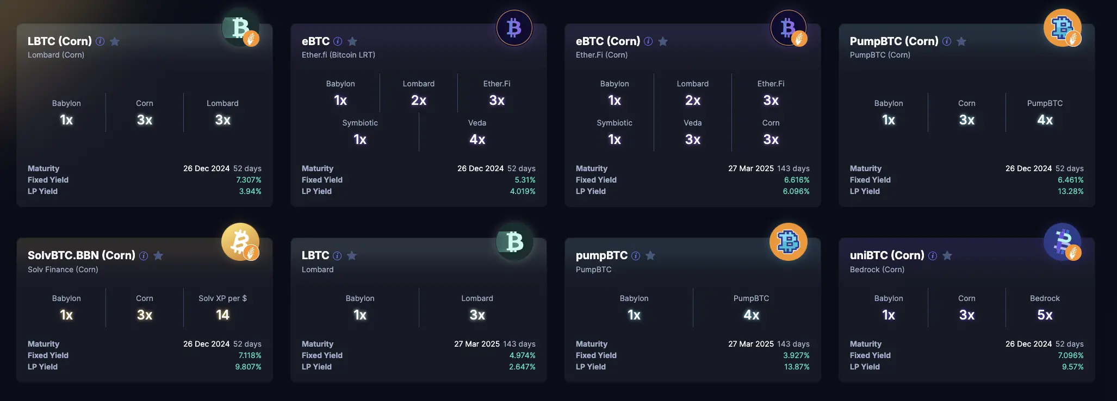Click the info icon next to eBTC (Corn)
This screenshot has width=1117, height=401.
[x=648, y=41]
